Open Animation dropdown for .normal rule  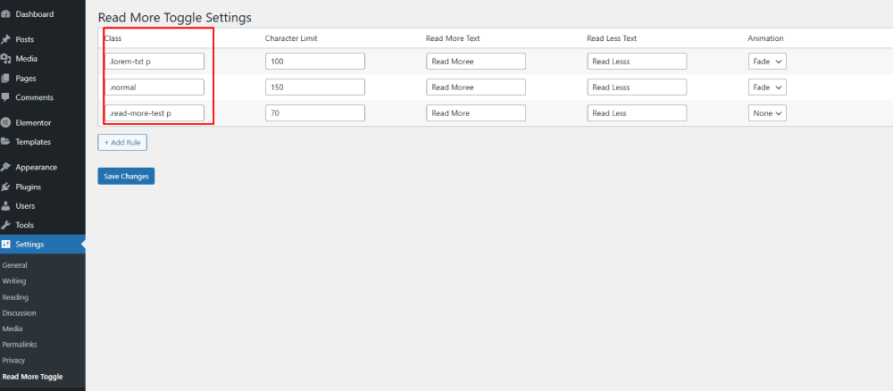tap(767, 87)
